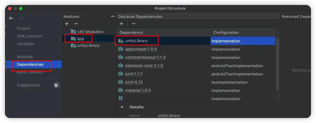Screen dimensions: 316x123
Task: Add a declared dependency with plus
Action: coord(121,24)
